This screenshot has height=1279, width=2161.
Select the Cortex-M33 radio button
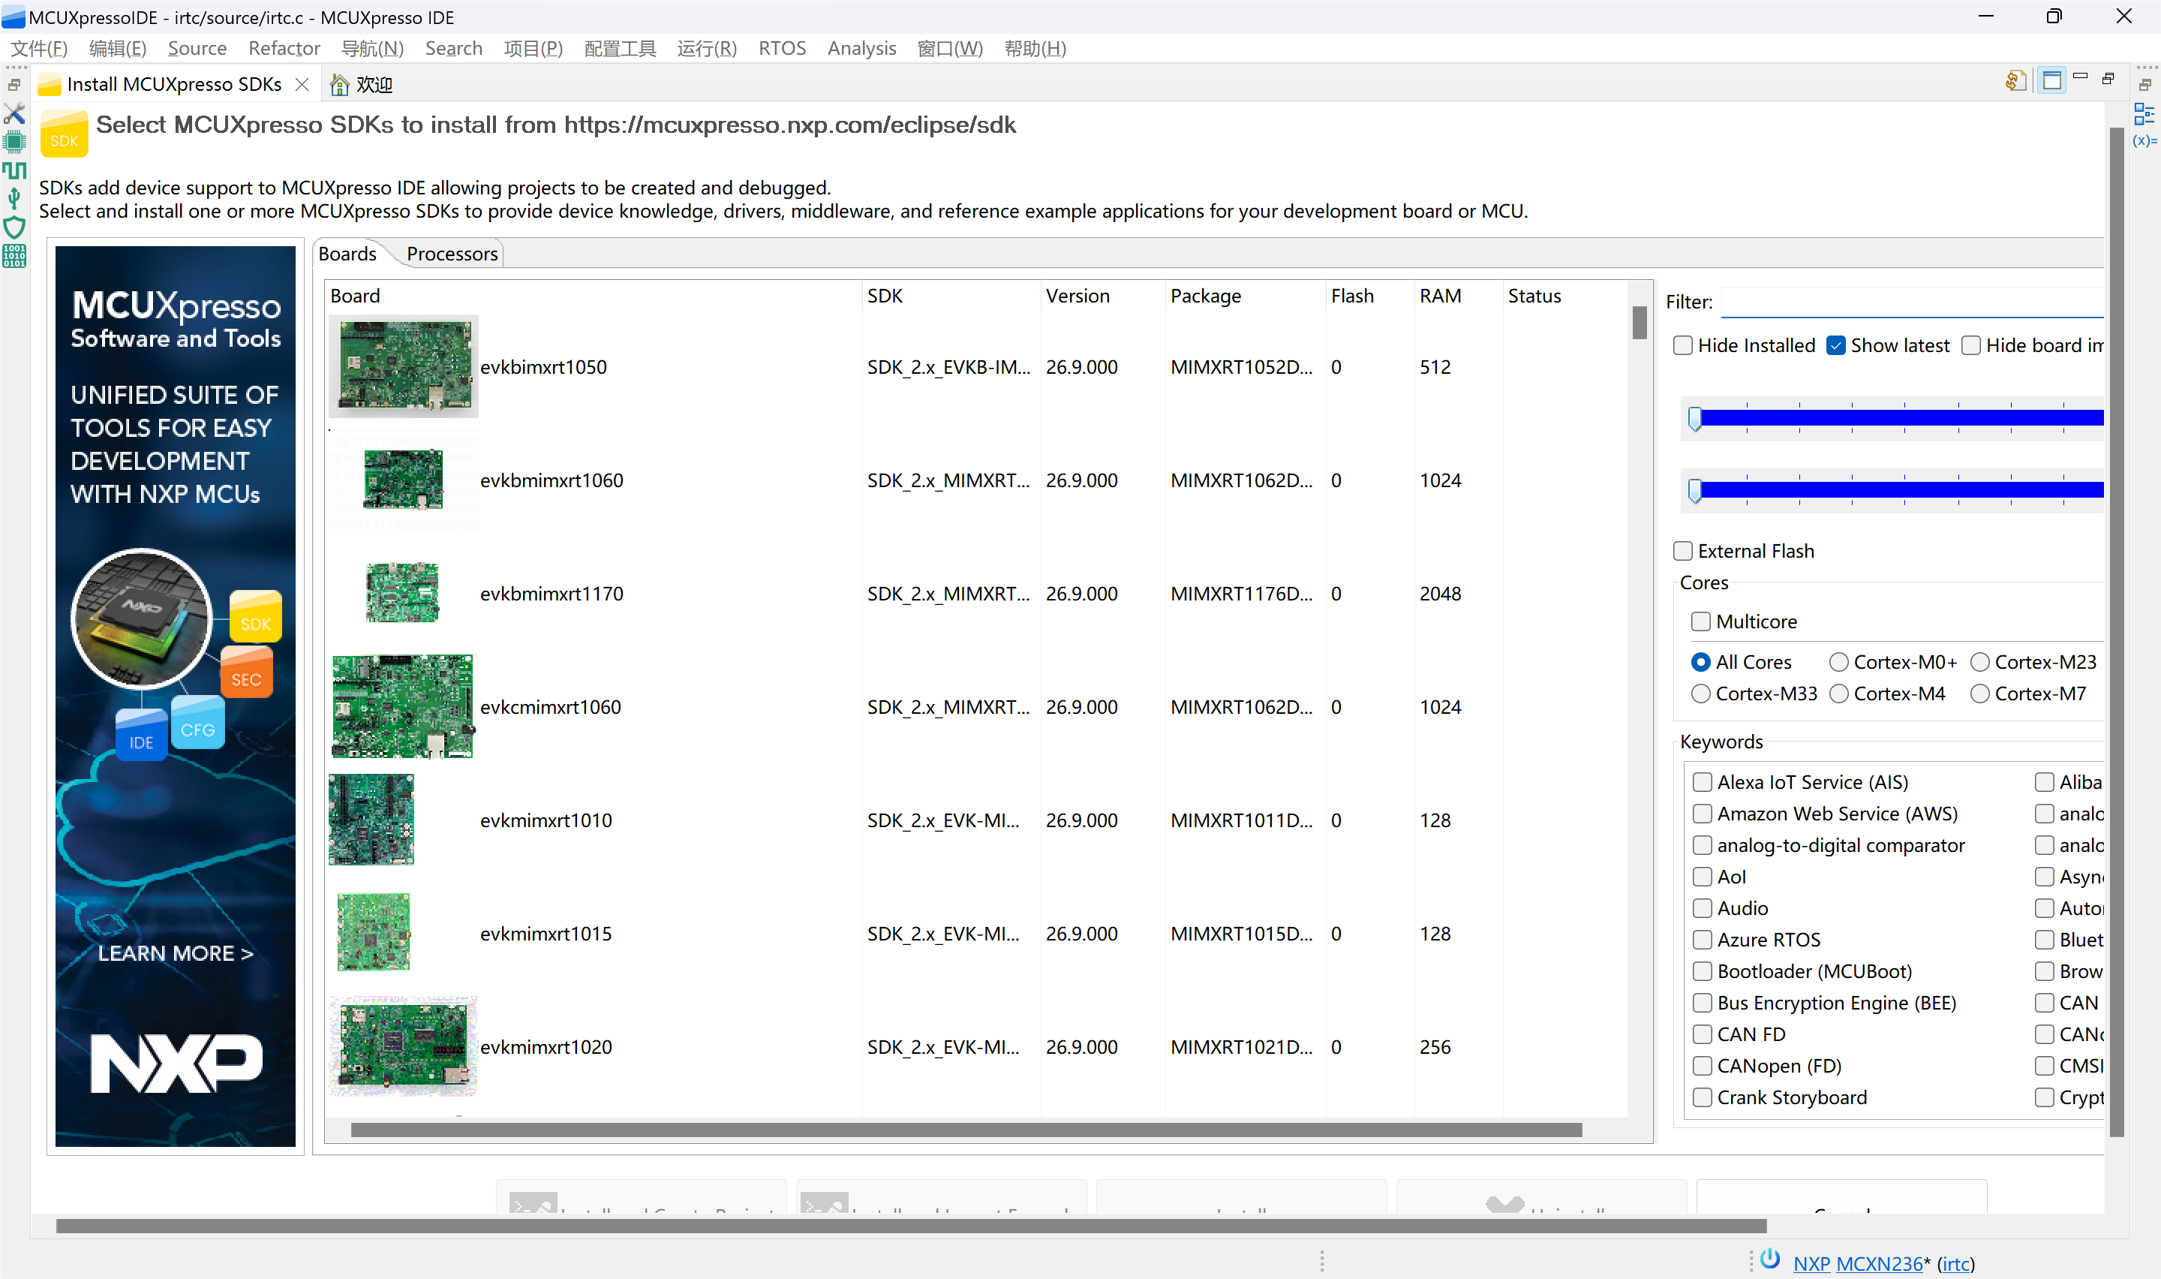click(x=1700, y=694)
